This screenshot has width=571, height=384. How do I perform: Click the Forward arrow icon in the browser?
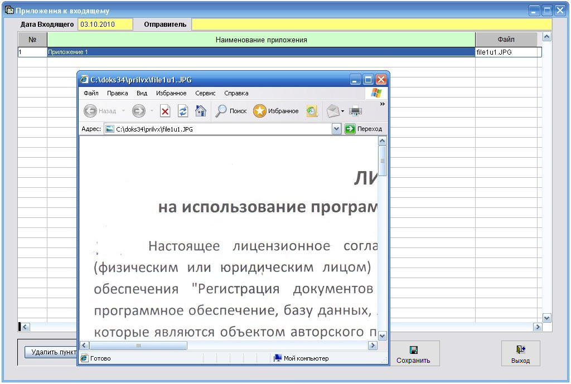click(x=138, y=111)
